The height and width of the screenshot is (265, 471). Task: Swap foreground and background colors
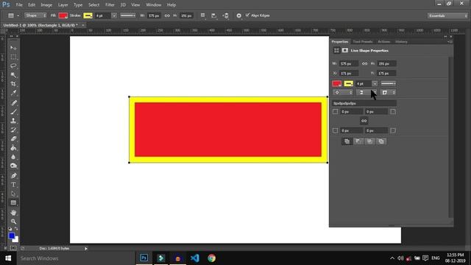click(x=16, y=229)
